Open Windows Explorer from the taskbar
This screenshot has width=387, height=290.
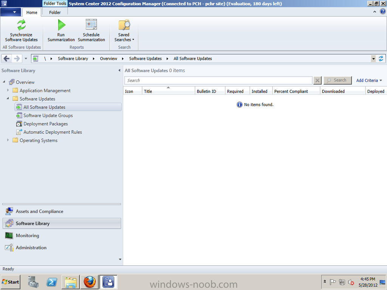[71, 282]
